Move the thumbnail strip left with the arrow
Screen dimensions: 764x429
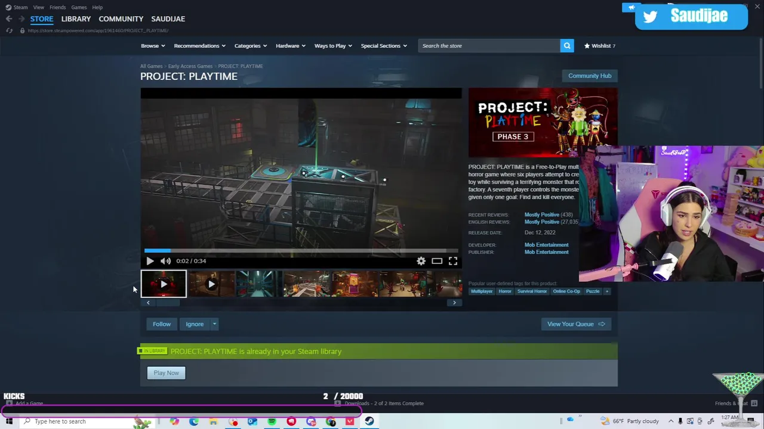click(x=148, y=303)
